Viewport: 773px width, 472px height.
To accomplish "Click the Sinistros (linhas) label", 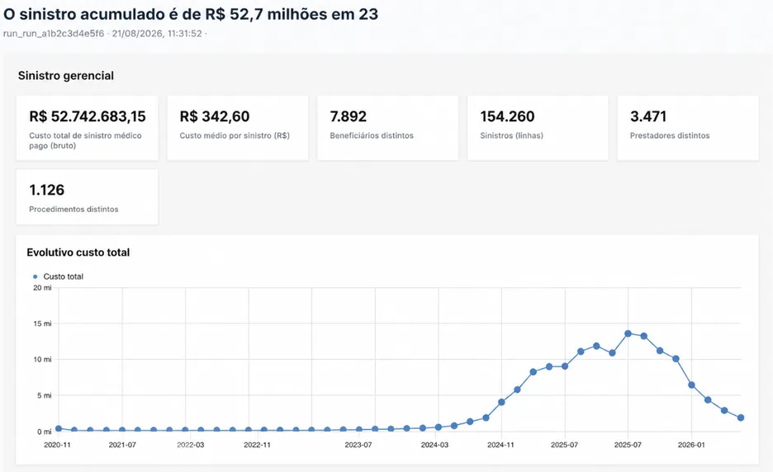I will (x=512, y=135).
